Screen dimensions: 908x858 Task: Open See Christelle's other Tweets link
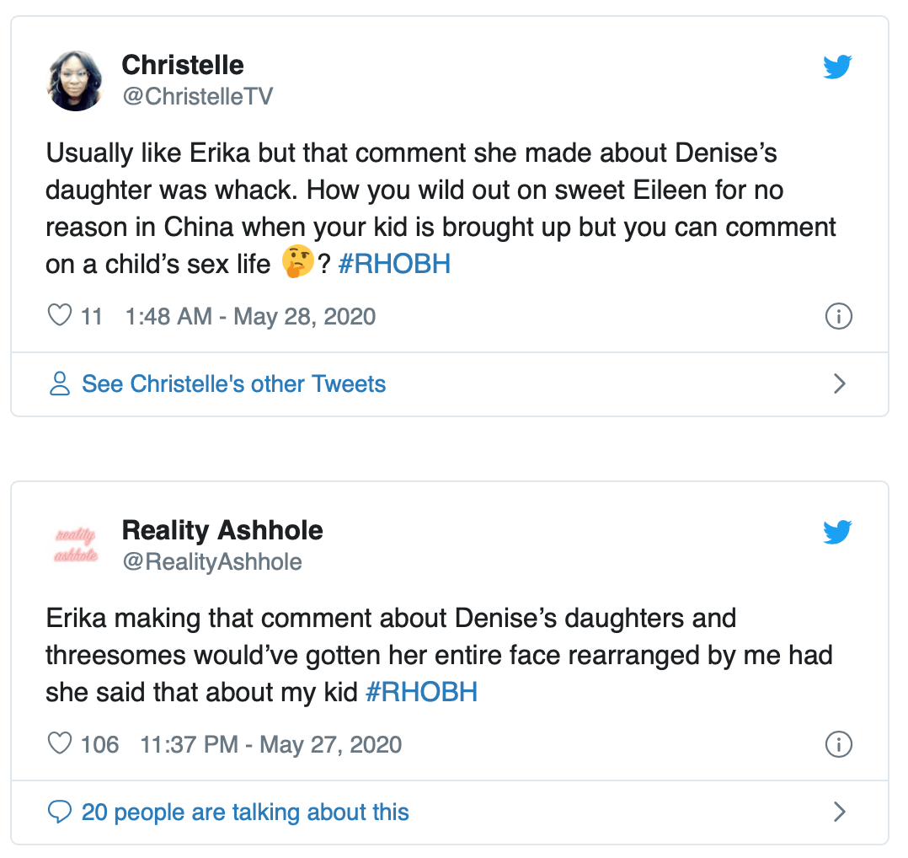(233, 384)
